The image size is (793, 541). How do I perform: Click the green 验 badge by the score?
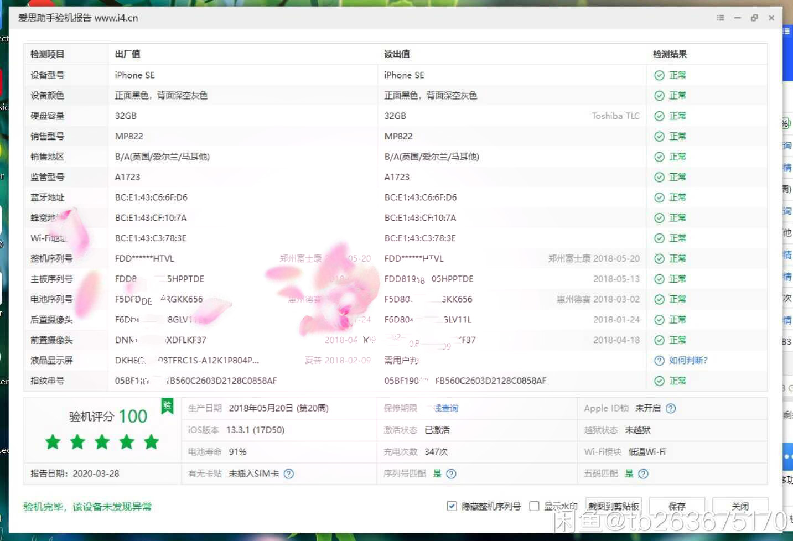coord(167,406)
